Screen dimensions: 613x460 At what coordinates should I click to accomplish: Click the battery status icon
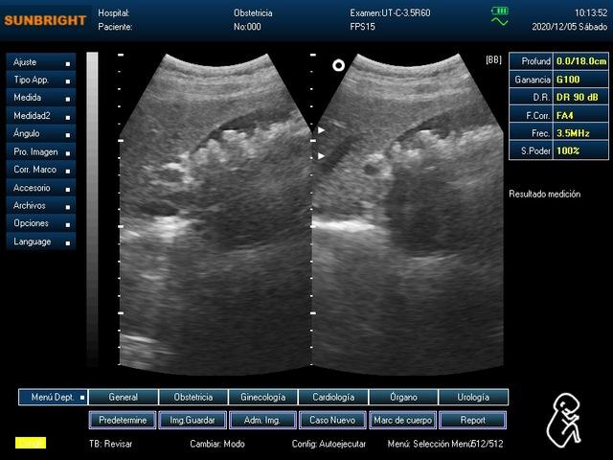click(x=500, y=11)
